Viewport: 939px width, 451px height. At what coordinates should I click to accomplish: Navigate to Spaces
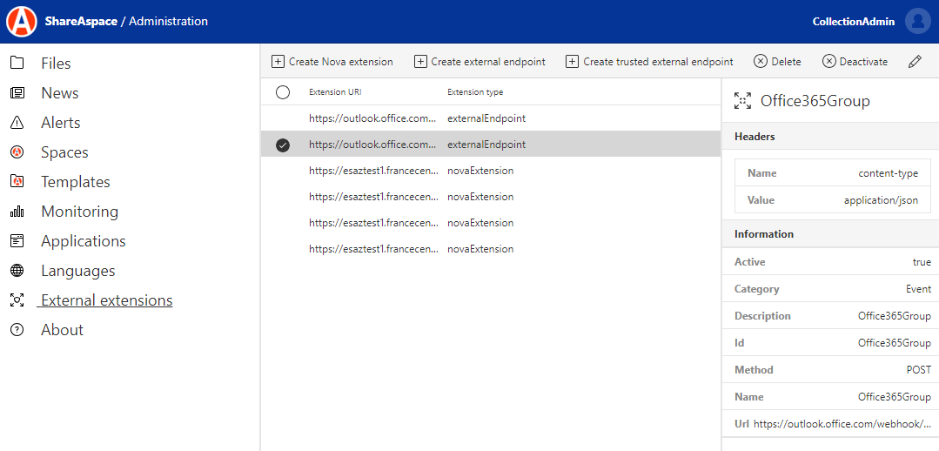click(64, 152)
